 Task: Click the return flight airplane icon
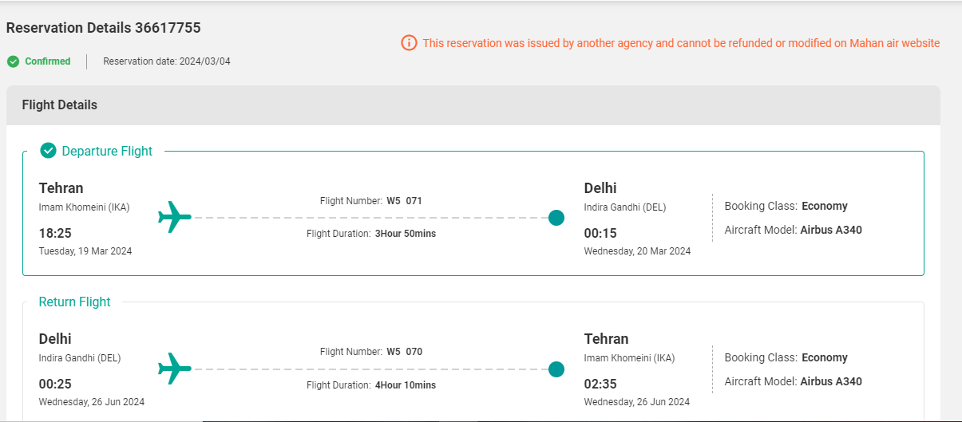[175, 369]
